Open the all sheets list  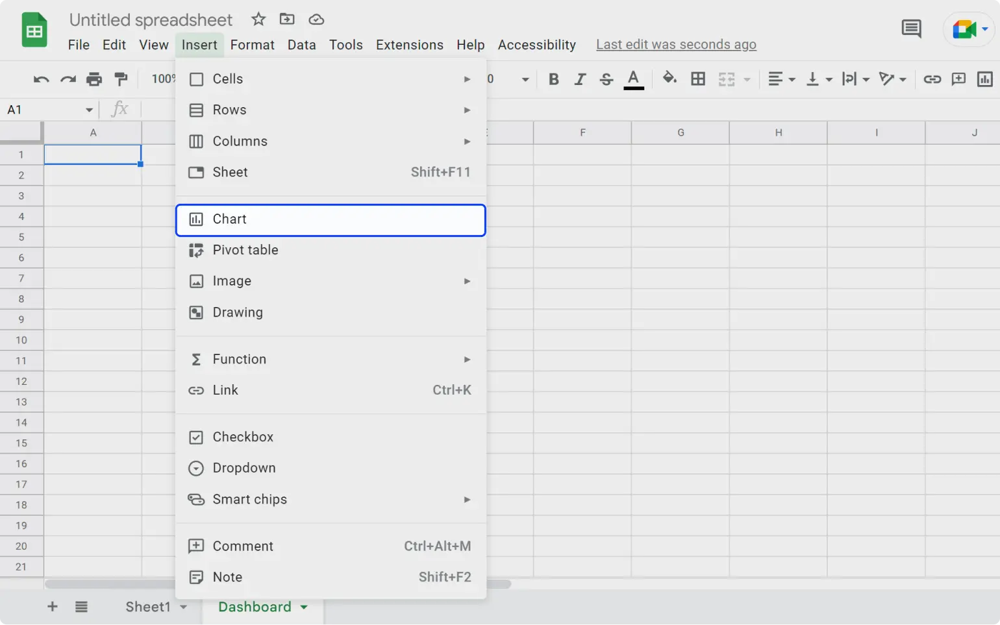click(x=81, y=606)
